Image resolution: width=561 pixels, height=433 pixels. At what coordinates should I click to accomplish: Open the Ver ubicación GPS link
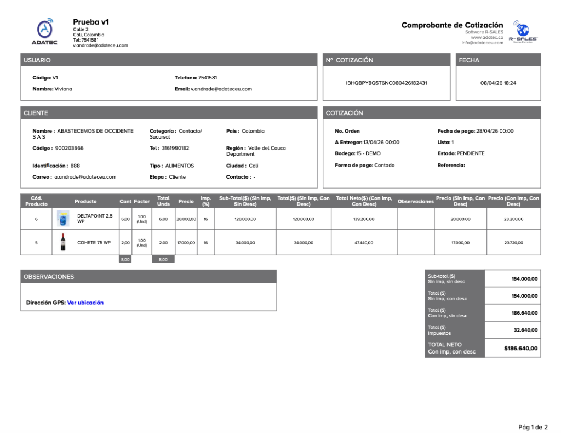[85, 303]
